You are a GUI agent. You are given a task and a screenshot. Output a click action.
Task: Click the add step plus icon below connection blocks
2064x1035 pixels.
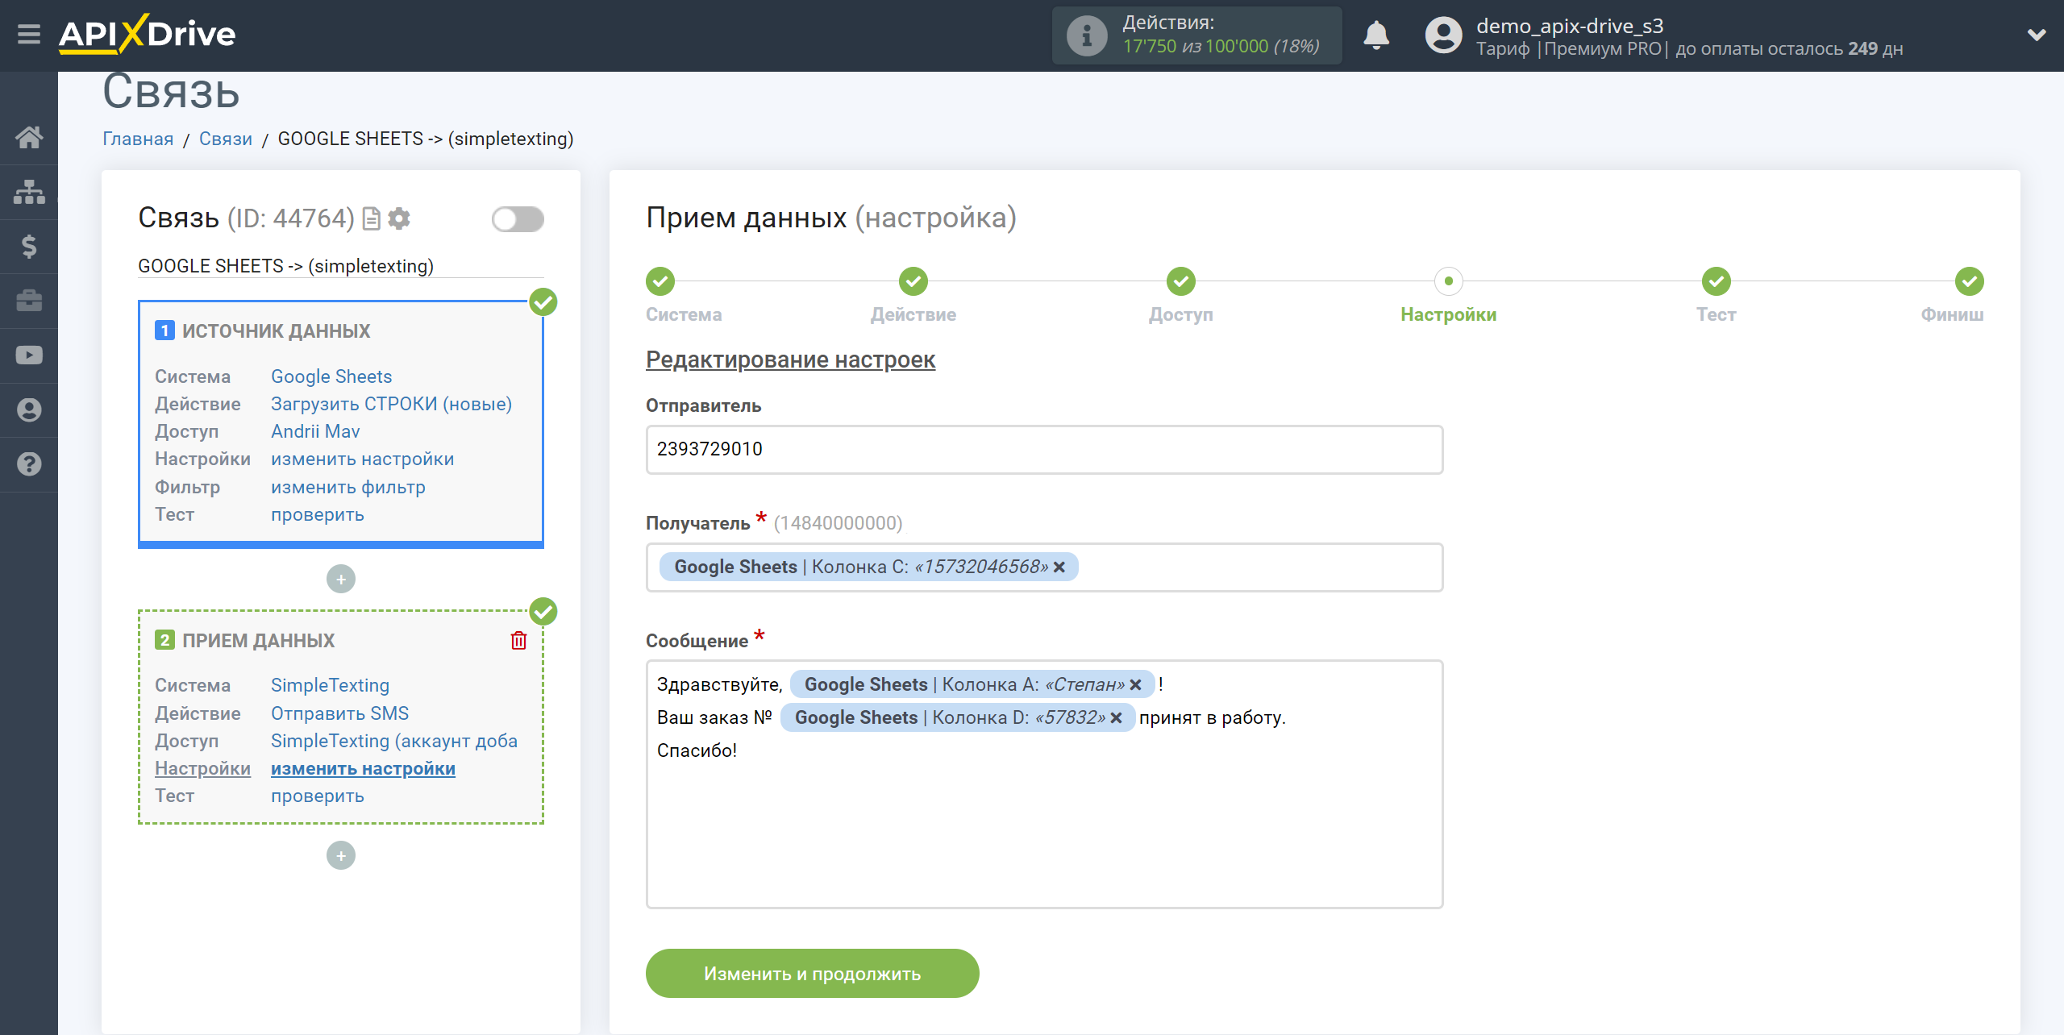pos(340,855)
